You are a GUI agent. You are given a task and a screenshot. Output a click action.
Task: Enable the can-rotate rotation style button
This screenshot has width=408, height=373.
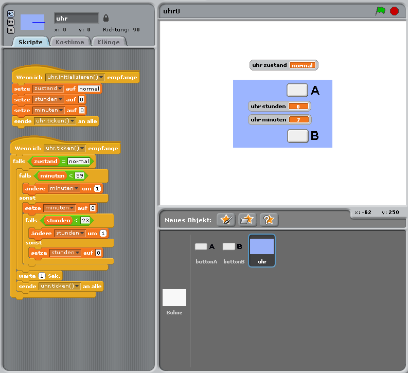11,14
